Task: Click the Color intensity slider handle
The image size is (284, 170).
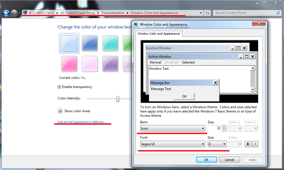Action: point(118,99)
